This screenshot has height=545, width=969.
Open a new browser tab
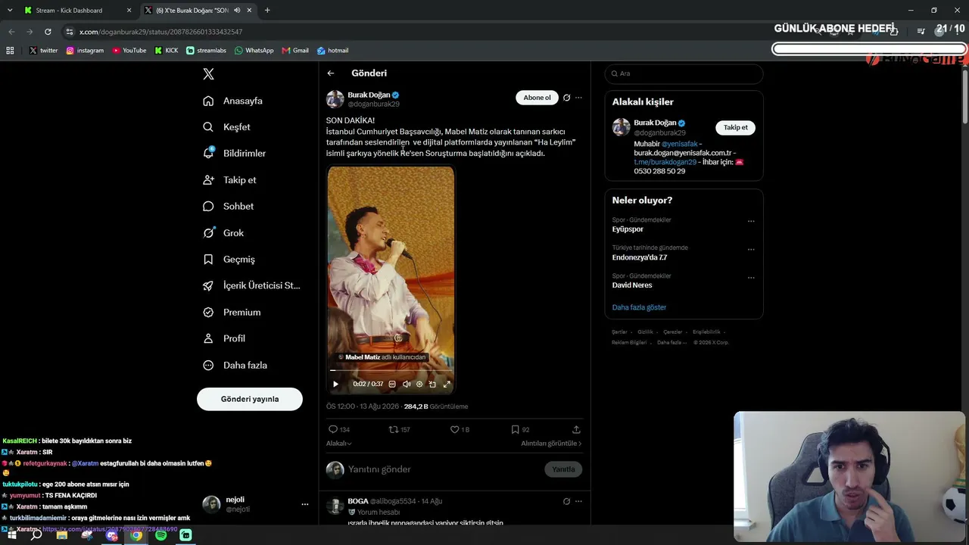[x=267, y=11]
